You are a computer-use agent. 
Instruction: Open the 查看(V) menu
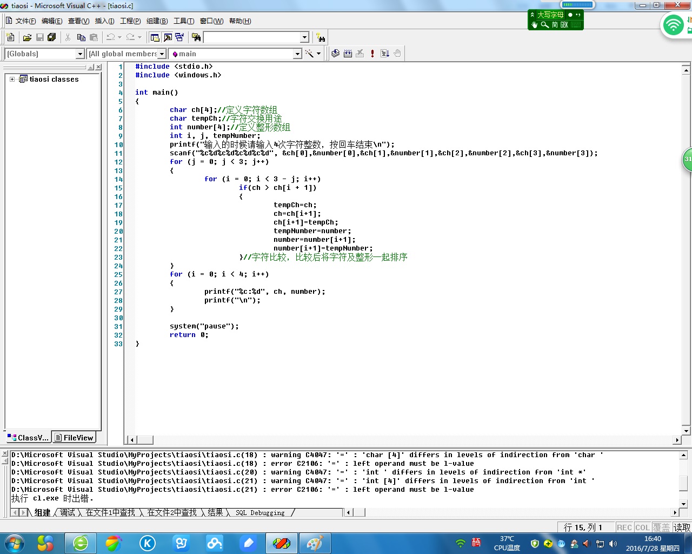pyautogui.click(x=78, y=21)
